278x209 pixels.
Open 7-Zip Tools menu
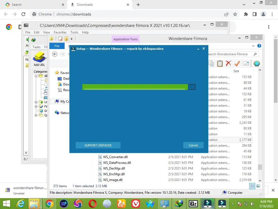point(74,32)
